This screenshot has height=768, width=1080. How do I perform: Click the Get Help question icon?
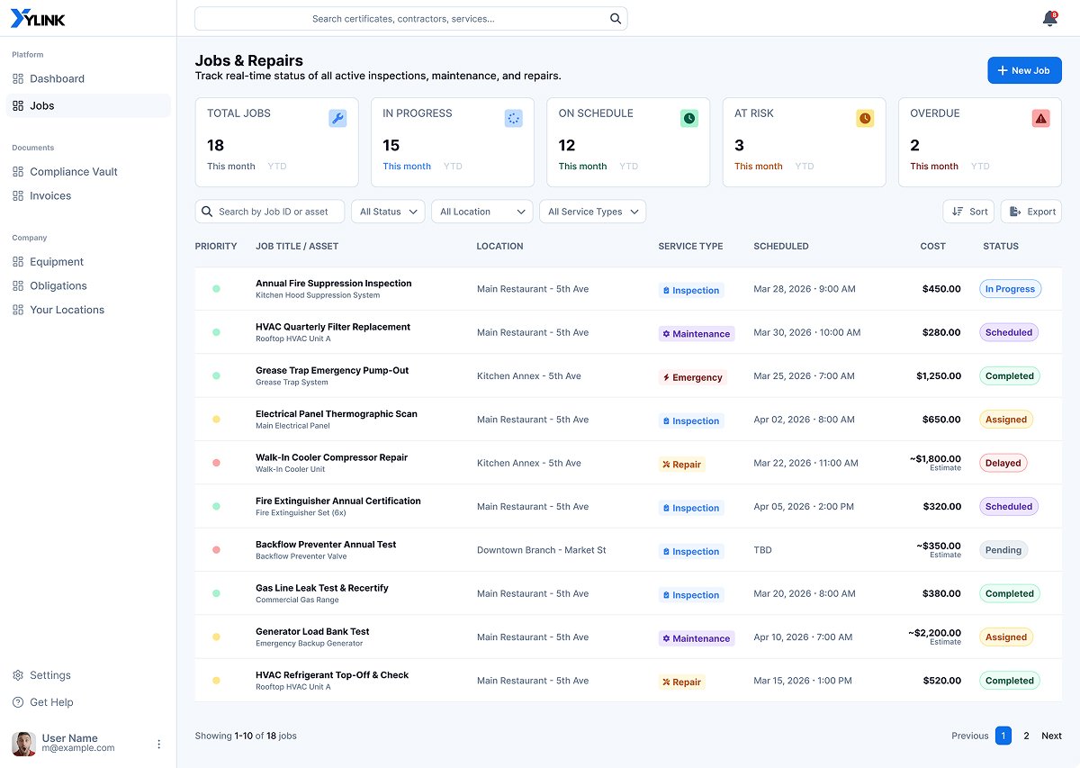(x=18, y=702)
